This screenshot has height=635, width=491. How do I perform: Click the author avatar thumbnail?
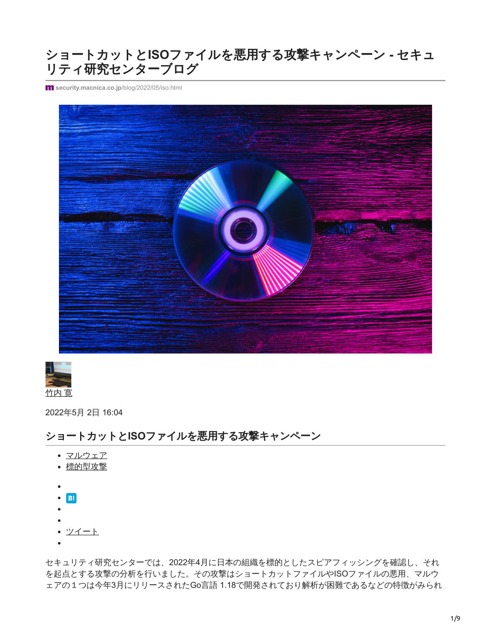coord(59,374)
